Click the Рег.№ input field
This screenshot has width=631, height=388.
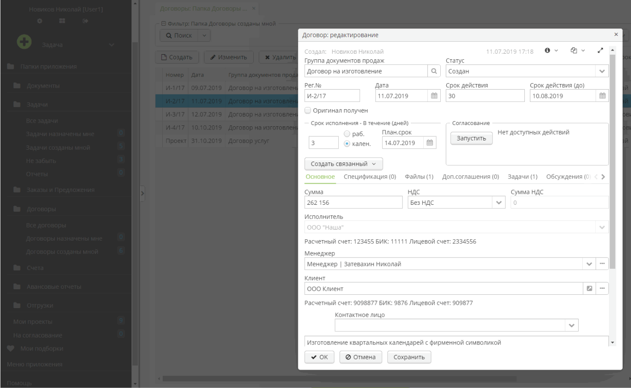pos(332,96)
